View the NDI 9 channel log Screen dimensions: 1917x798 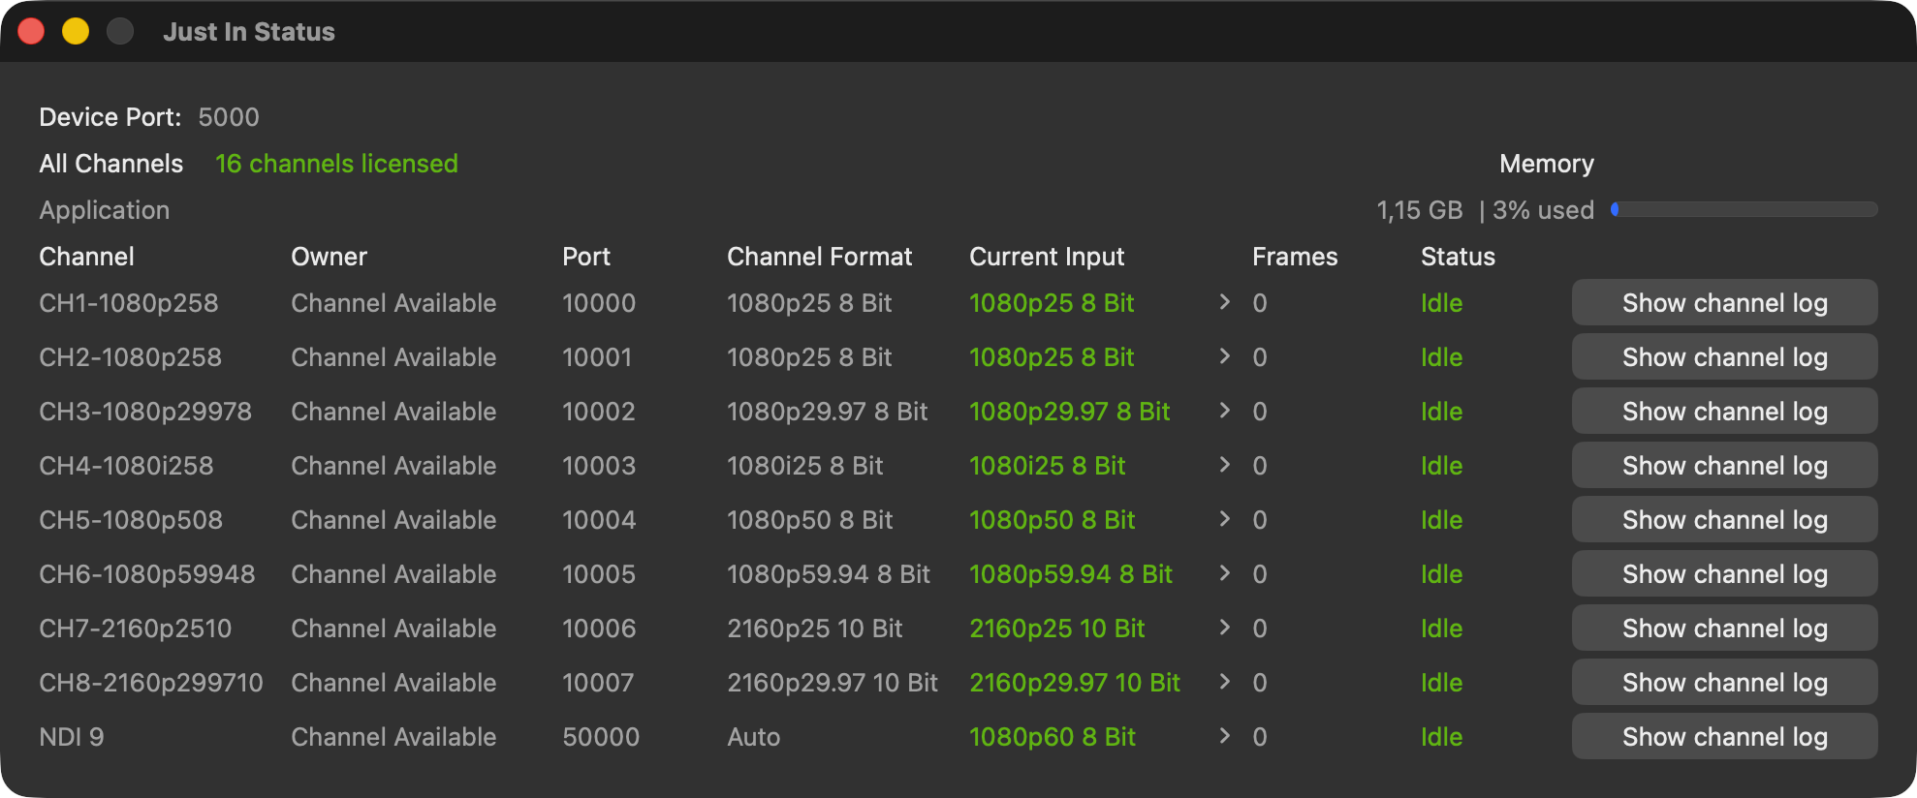(x=1724, y=736)
